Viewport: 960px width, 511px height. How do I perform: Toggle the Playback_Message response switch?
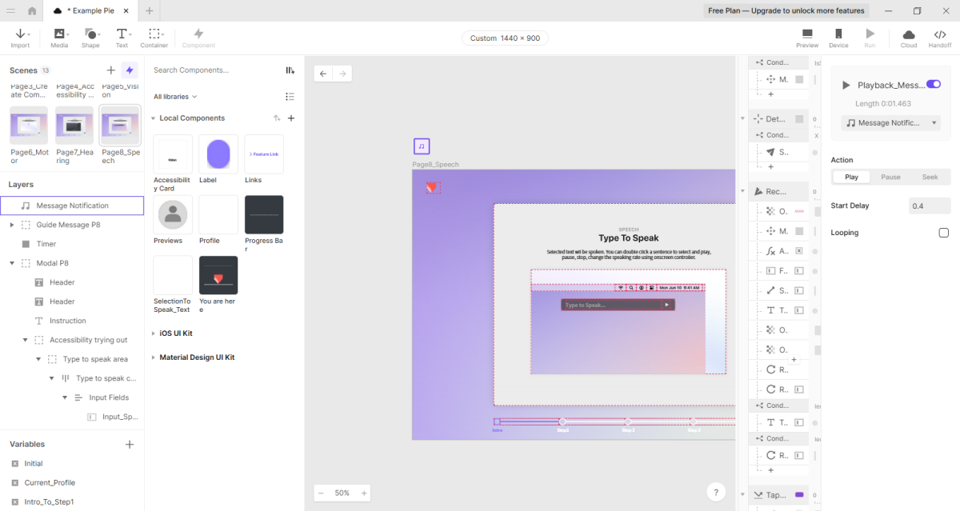tap(933, 84)
